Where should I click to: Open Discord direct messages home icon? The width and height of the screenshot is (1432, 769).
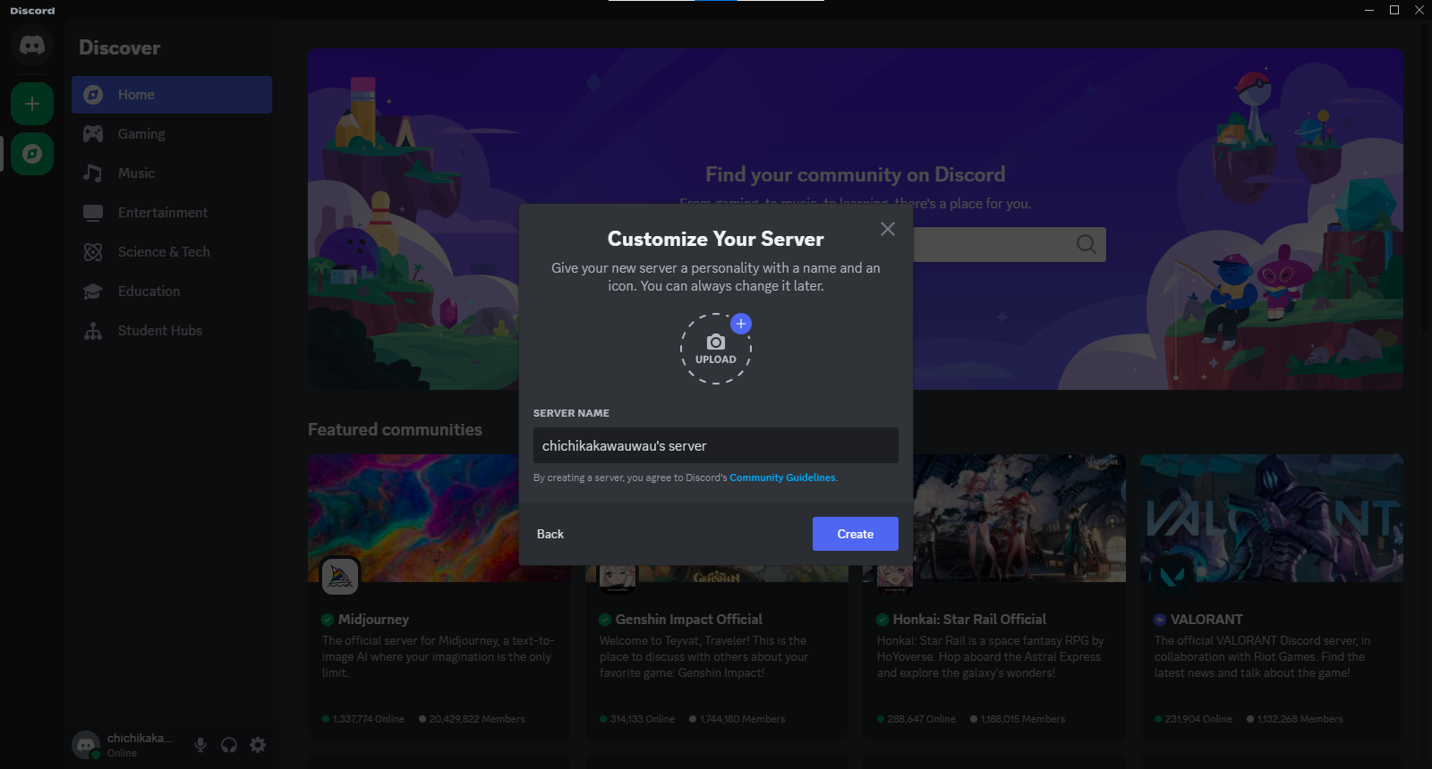point(32,45)
